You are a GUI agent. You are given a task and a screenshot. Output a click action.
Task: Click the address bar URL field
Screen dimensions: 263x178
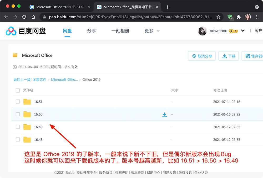(130, 17)
